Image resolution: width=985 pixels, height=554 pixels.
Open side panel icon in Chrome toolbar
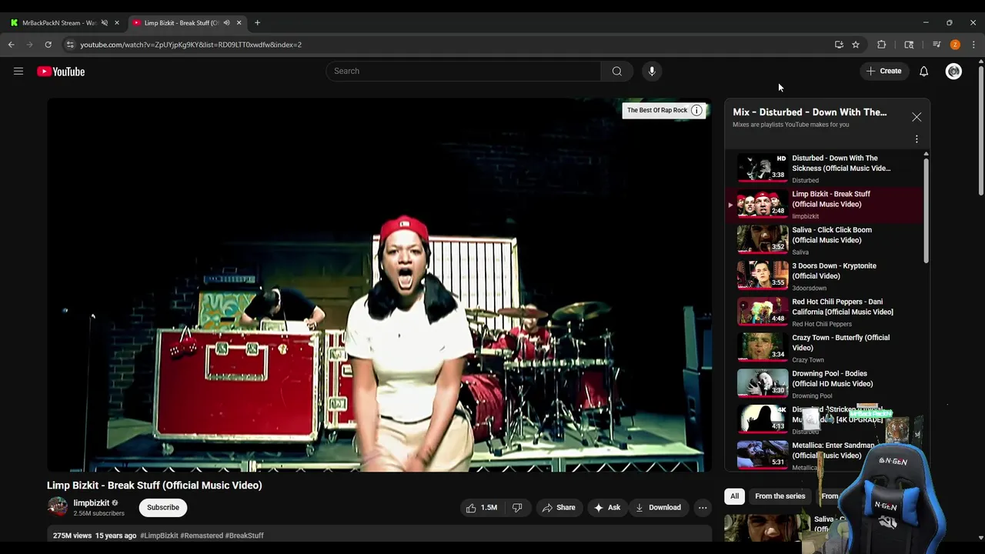pyautogui.click(x=909, y=45)
